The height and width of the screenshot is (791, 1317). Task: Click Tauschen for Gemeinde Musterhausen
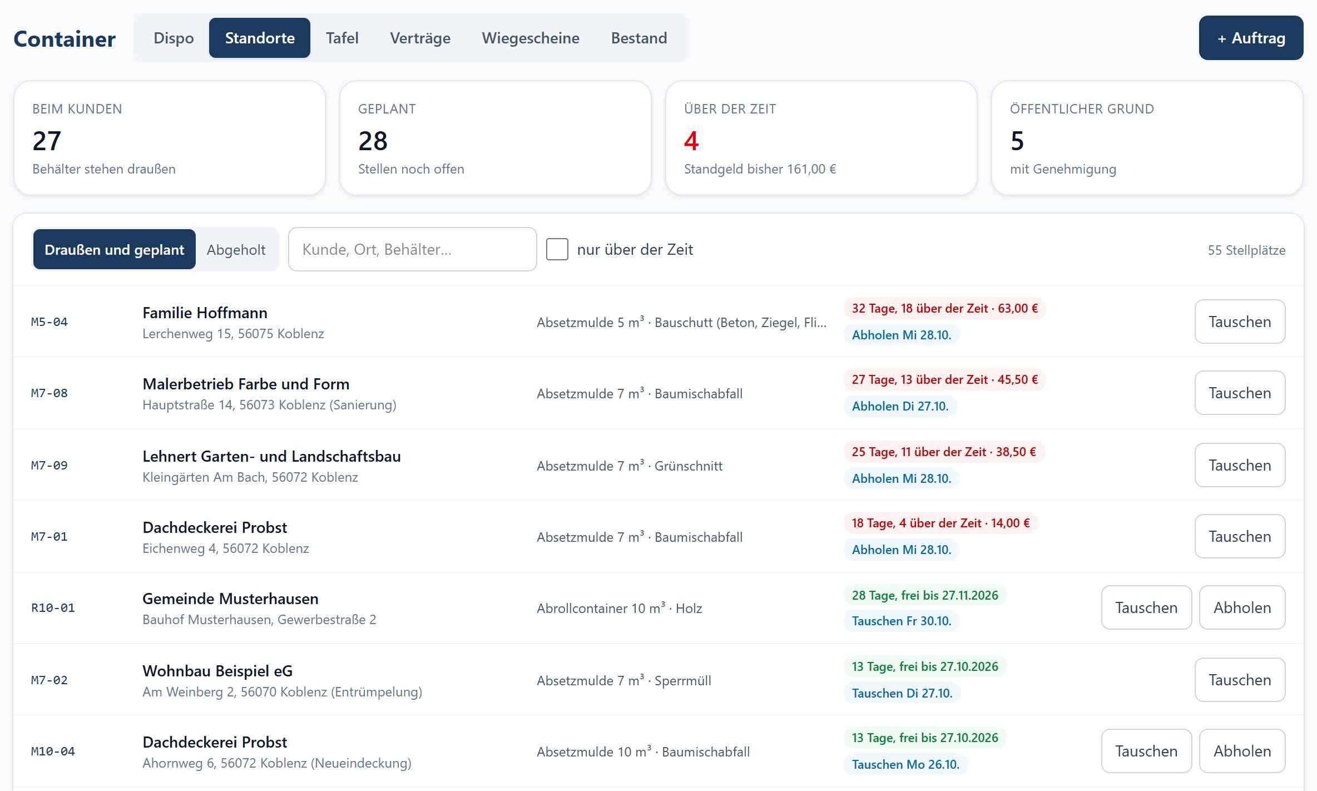[x=1146, y=607]
